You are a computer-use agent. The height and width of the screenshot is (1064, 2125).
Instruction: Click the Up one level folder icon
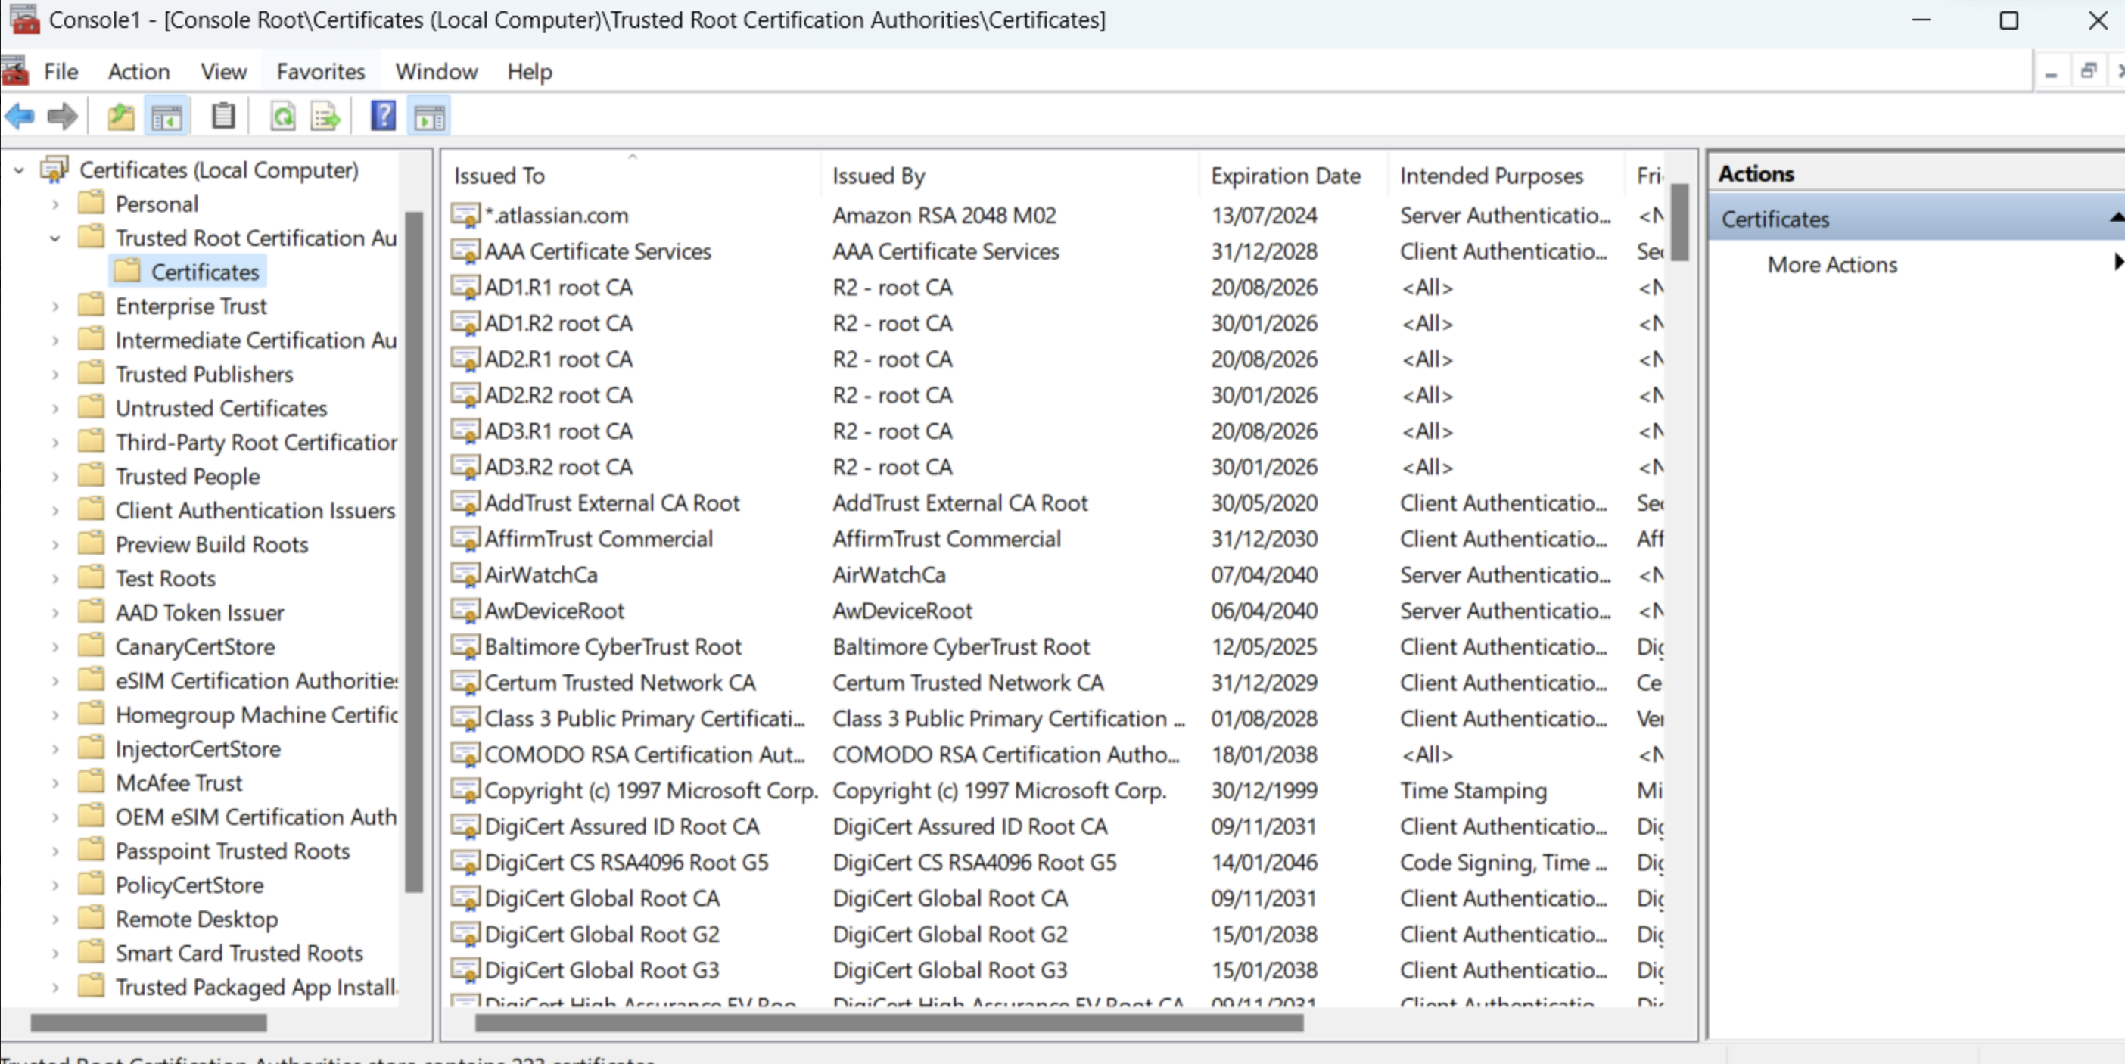pos(121,117)
